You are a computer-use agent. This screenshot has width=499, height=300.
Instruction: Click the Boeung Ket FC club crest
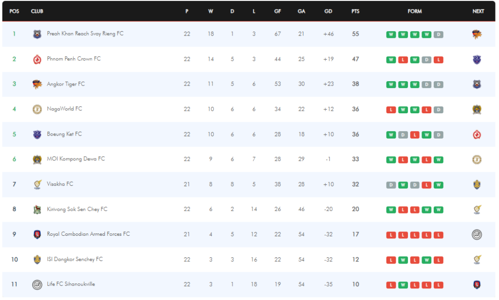pyautogui.click(x=37, y=134)
